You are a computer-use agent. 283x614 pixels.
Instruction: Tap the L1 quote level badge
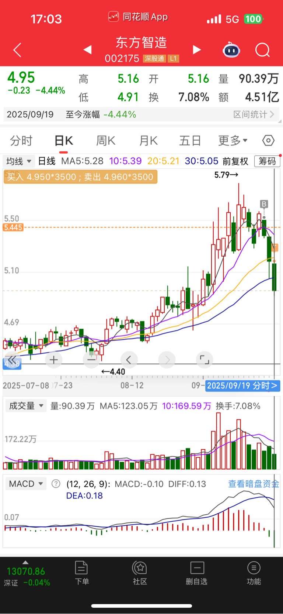tap(173, 59)
